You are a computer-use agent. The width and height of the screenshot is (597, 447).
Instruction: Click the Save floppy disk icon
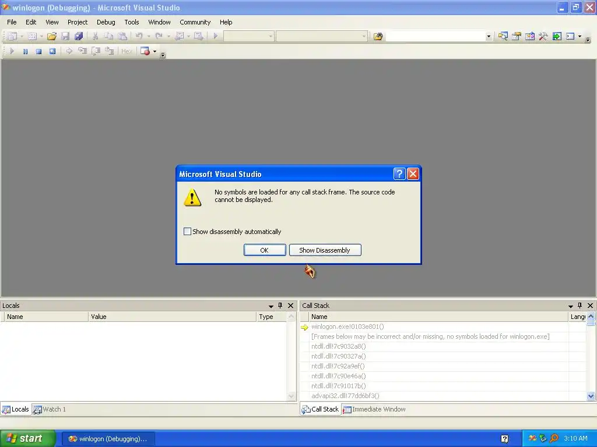pos(65,36)
